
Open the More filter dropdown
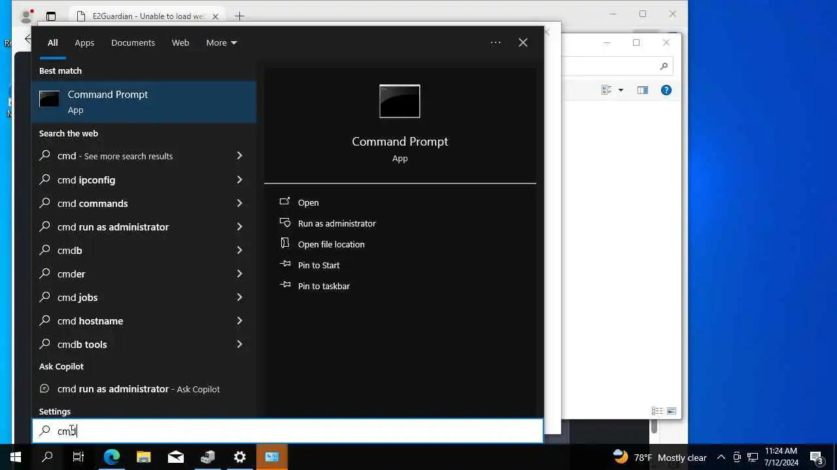pos(221,42)
